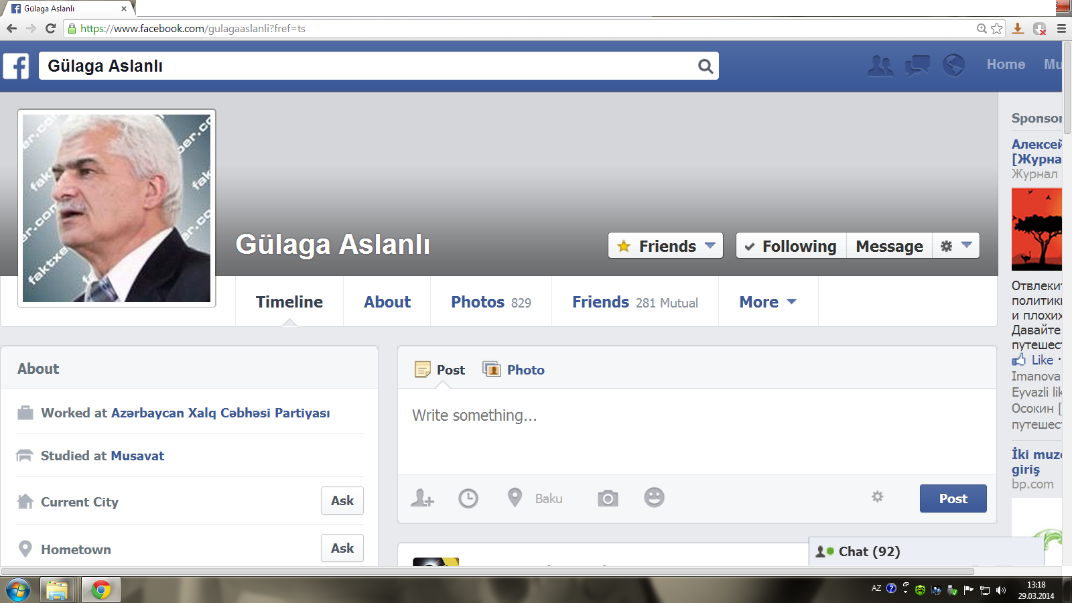Expand the profile gear options dropdown

tap(955, 246)
